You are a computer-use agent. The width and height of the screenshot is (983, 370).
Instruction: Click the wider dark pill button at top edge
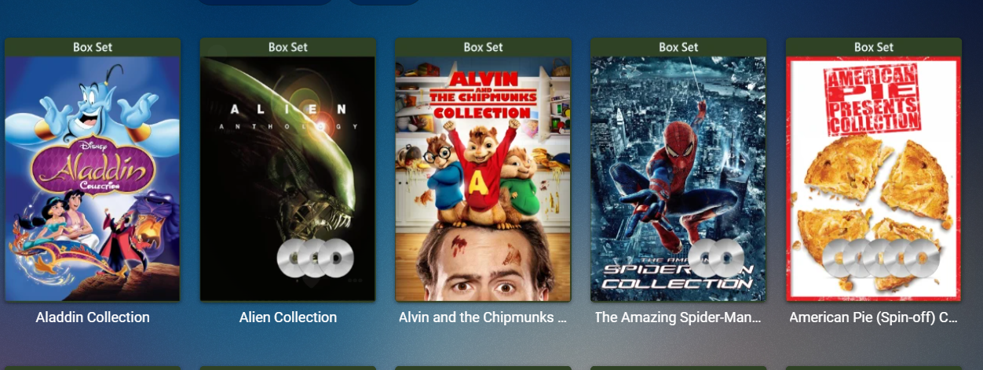[265, 2]
